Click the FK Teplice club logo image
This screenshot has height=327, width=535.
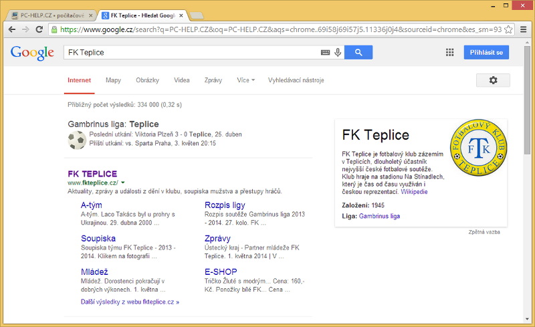477,147
